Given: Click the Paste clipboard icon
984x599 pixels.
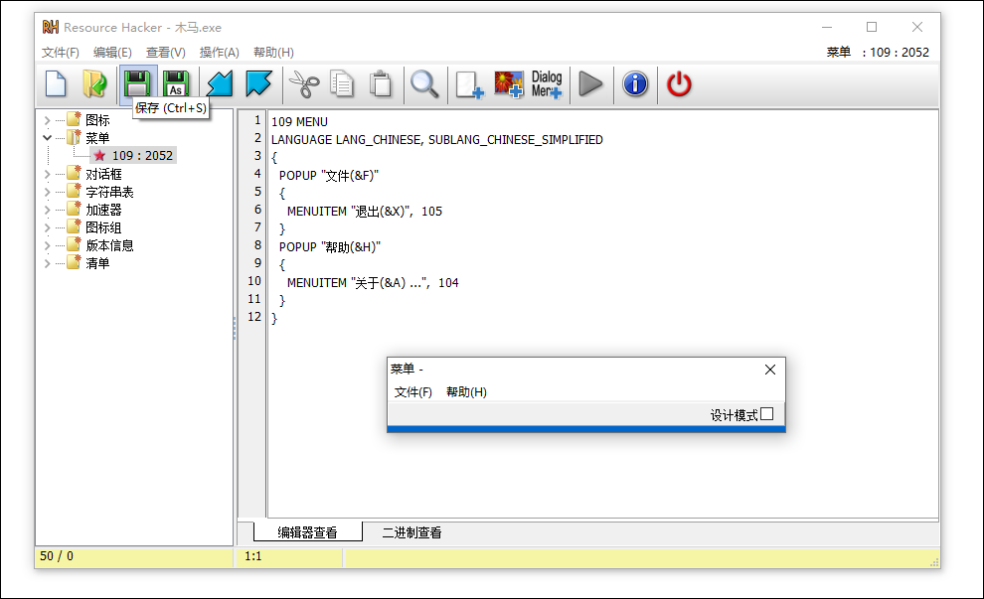Looking at the screenshot, I should 381,84.
